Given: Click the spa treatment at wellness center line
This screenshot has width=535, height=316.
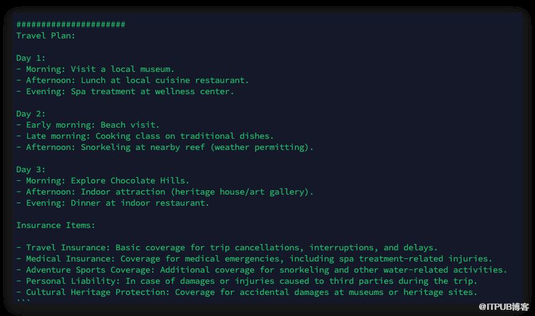Looking at the screenshot, I should [x=125, y=91].
